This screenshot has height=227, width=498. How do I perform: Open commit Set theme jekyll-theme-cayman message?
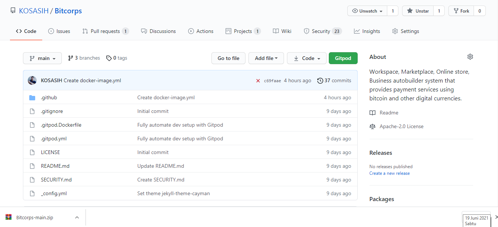pos(174,193)
